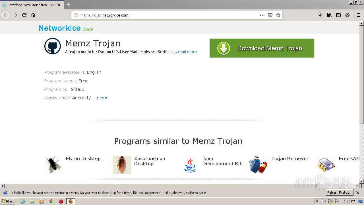
Task: Open Firefox hamburger menu
Action: tap(358, 15)
